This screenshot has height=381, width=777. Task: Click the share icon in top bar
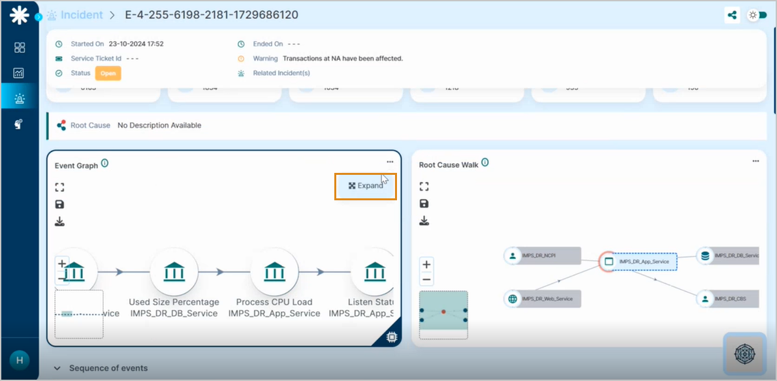point(731,15)
